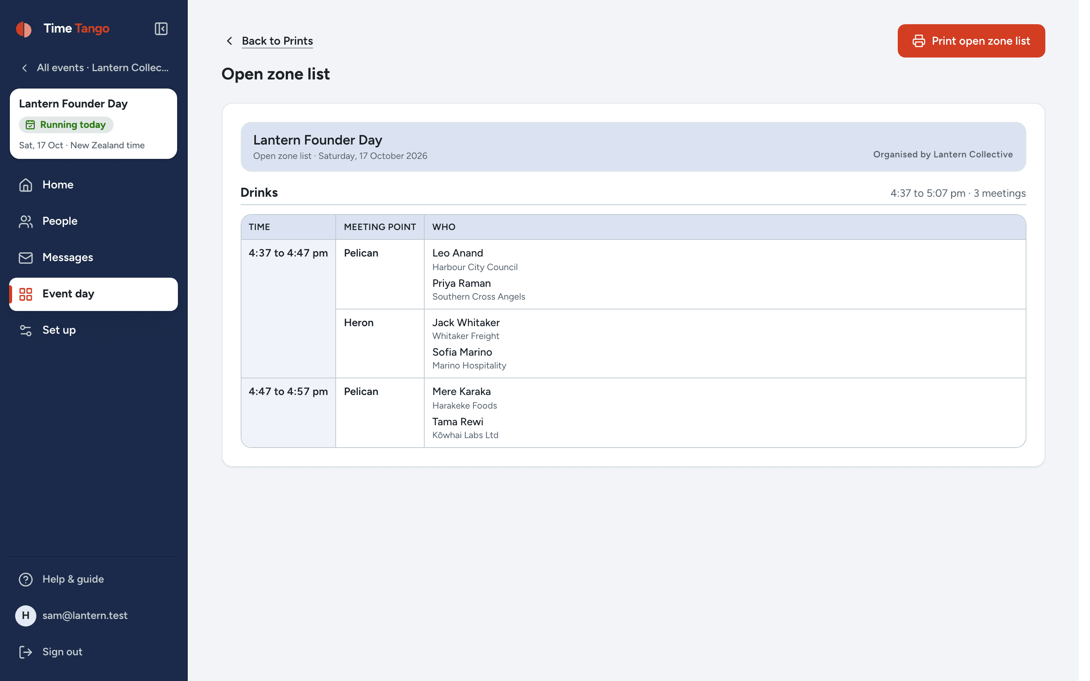Image resolution: width=1090 pixels, height=681 pixels.
Task: Click Tama Rewi's name
Action: (x=458, y=421)
